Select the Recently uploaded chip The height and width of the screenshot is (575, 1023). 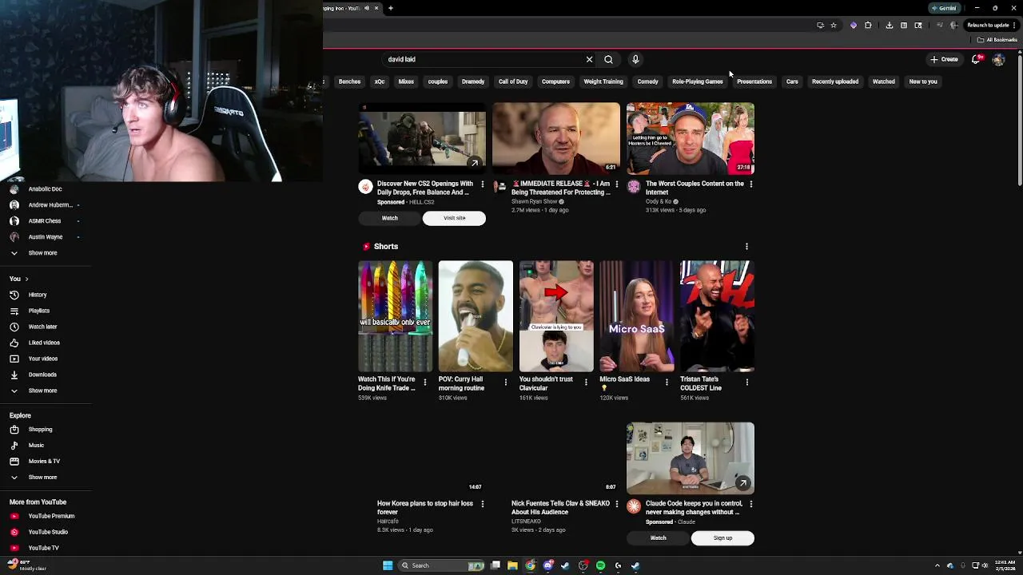click(835, 81)
